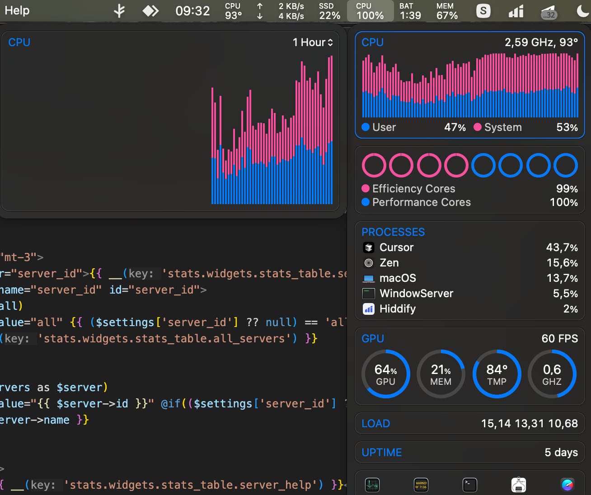Click the iStat Menus gauge icon
The image size is (591, 495).
coord(567,485)
